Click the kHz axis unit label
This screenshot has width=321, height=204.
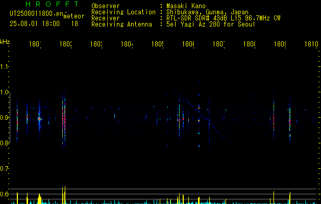[5, 42]
